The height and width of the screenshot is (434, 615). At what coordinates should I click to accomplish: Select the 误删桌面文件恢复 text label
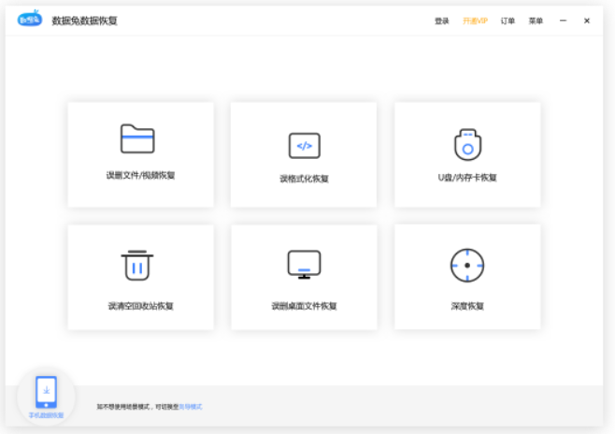[304, 306]
